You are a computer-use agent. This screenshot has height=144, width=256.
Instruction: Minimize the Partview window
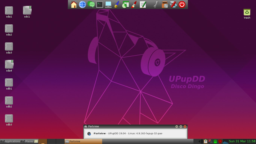click(177, 126)
